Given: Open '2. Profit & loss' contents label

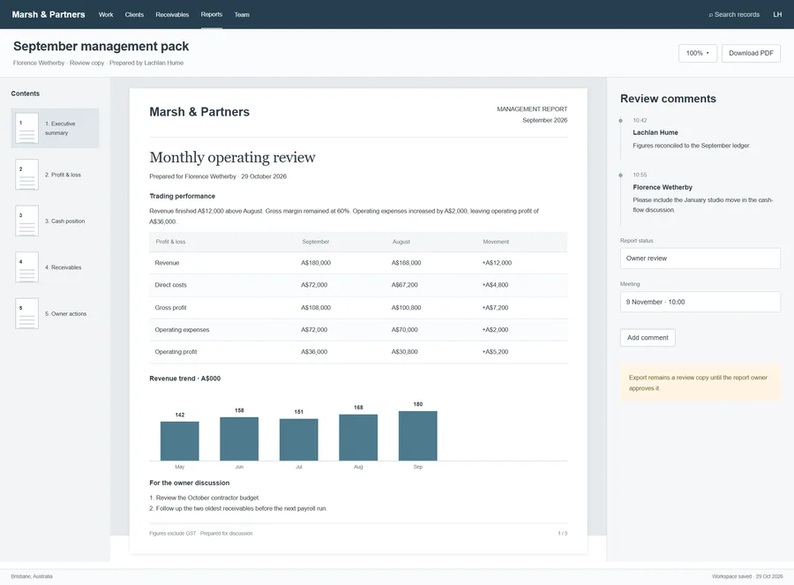Looking at the screenshot, I should click(63, 175).
